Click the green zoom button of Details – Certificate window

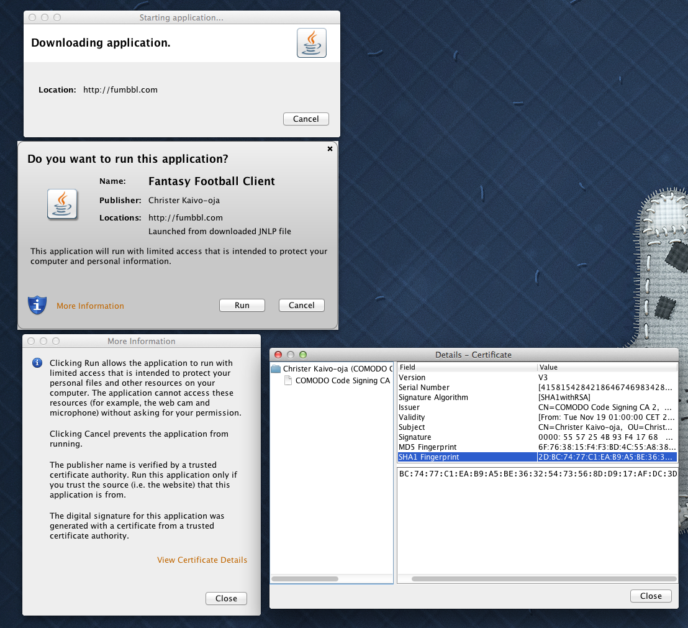(x=303, y=355)
